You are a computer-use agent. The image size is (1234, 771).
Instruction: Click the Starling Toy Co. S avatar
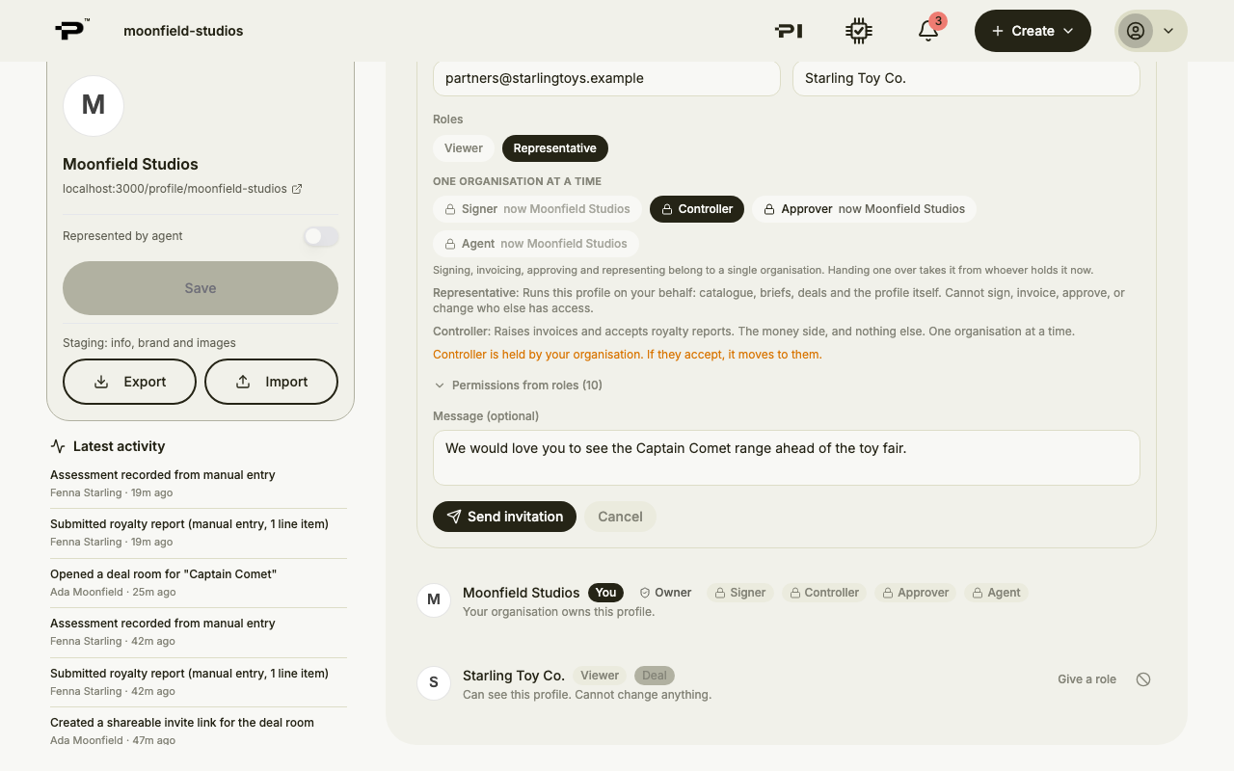tap(434, 683)
